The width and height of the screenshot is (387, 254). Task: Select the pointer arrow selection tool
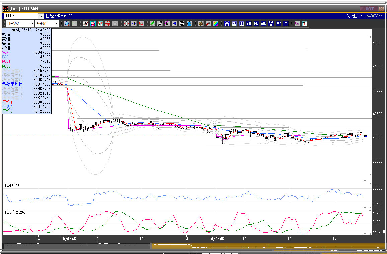click(x=167, y=24)
